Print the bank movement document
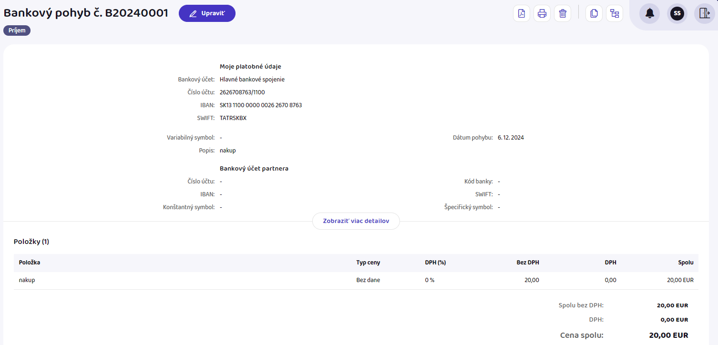 542,13
